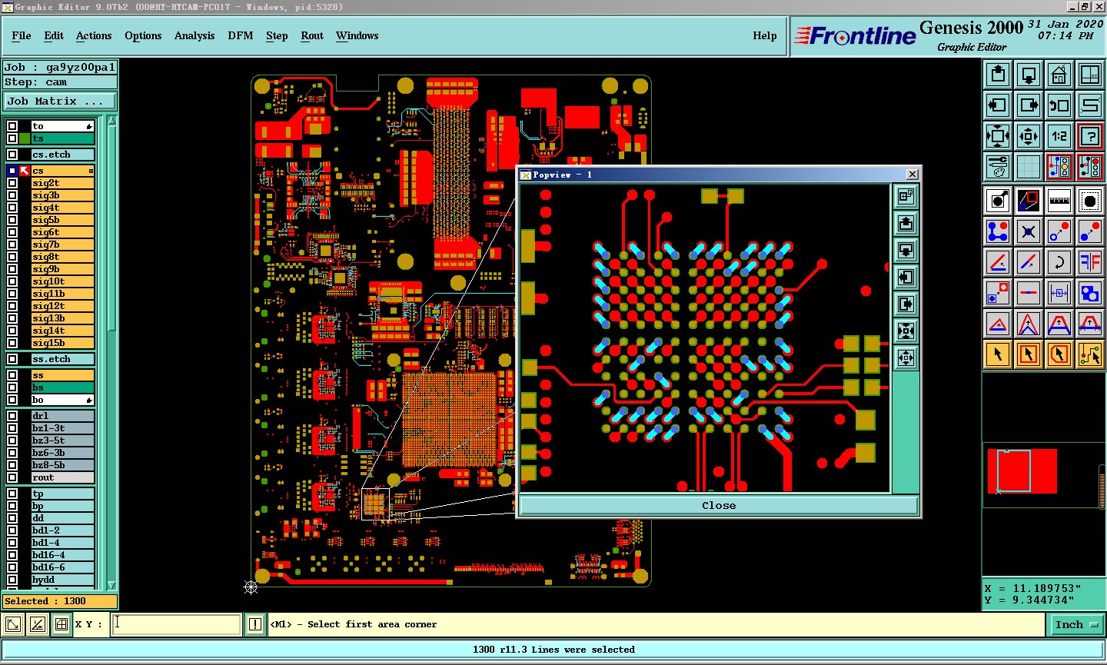
Task: Select the rectangle area selection arrow tool
Action: coord(1029,354)
